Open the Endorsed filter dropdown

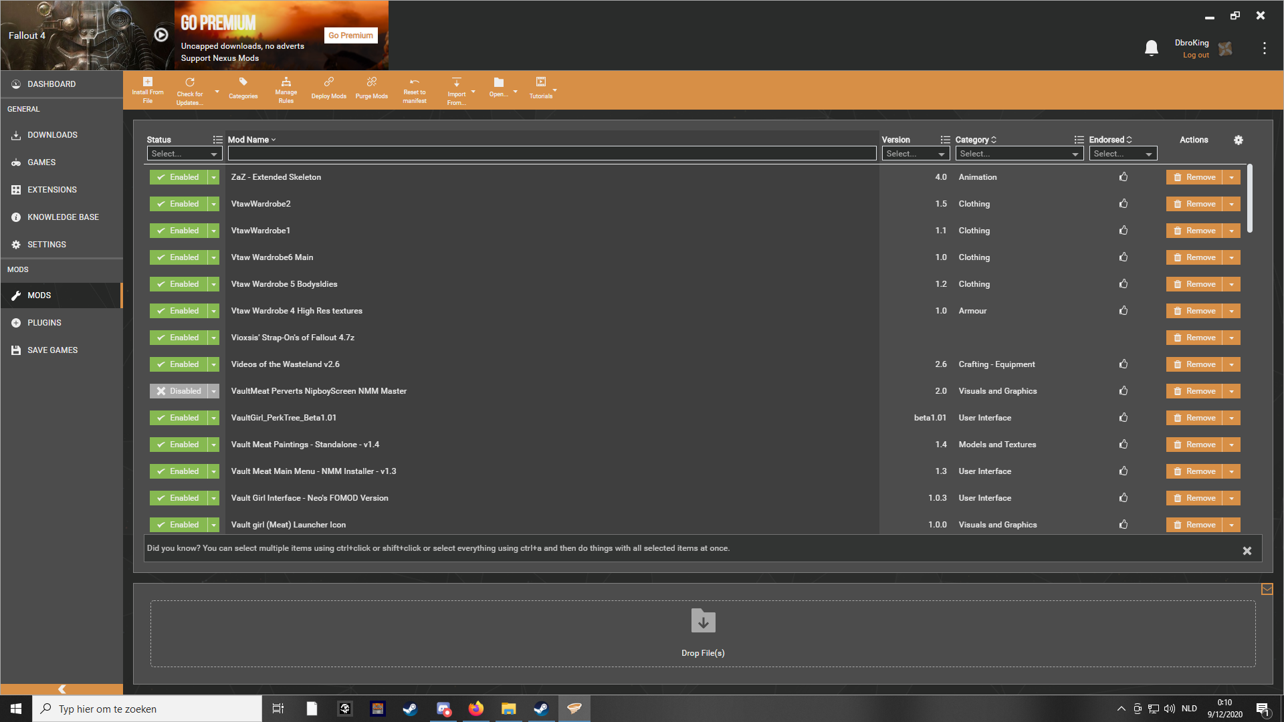tap(1123, 154)
